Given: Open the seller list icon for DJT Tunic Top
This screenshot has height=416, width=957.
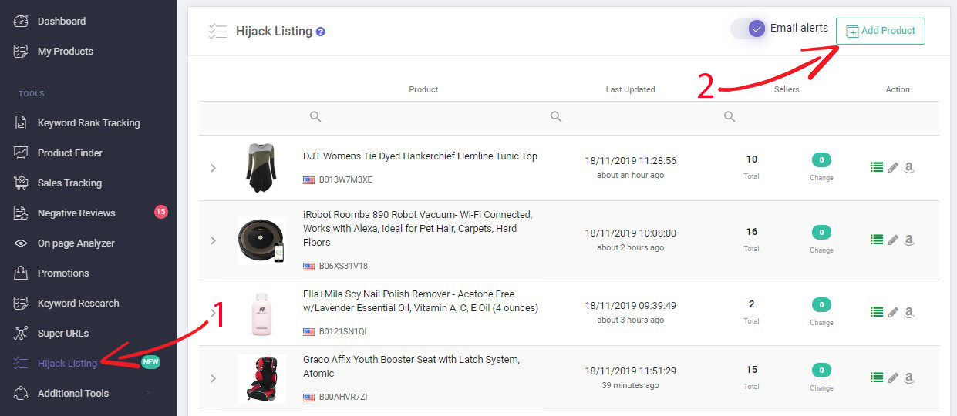Looking at the screenshot, I should coord(877,167).
